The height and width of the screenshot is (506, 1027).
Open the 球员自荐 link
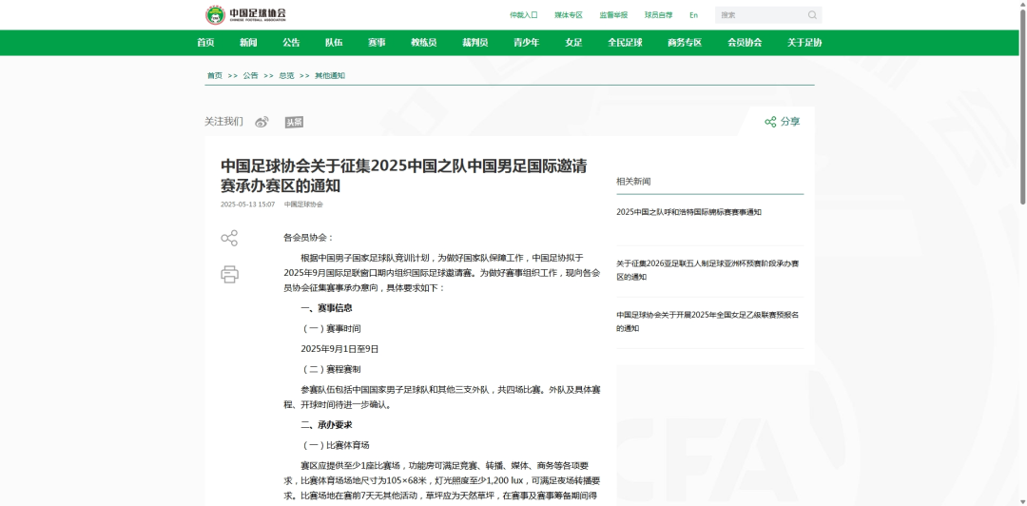pos(658,15)
